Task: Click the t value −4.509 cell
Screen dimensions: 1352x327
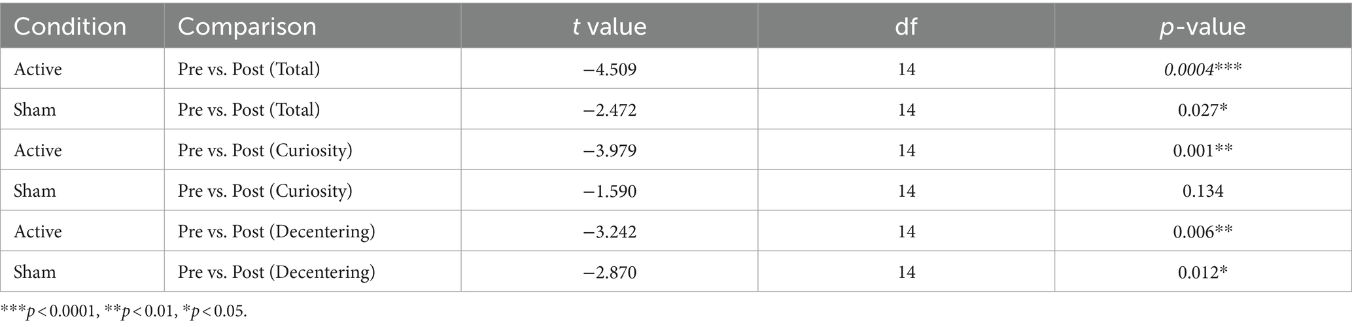Action: point(610,69)
